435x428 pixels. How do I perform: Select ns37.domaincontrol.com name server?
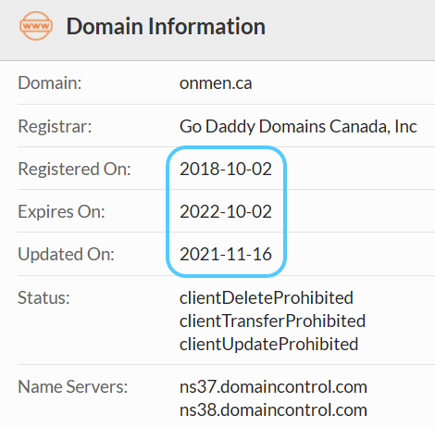(273, 387)
